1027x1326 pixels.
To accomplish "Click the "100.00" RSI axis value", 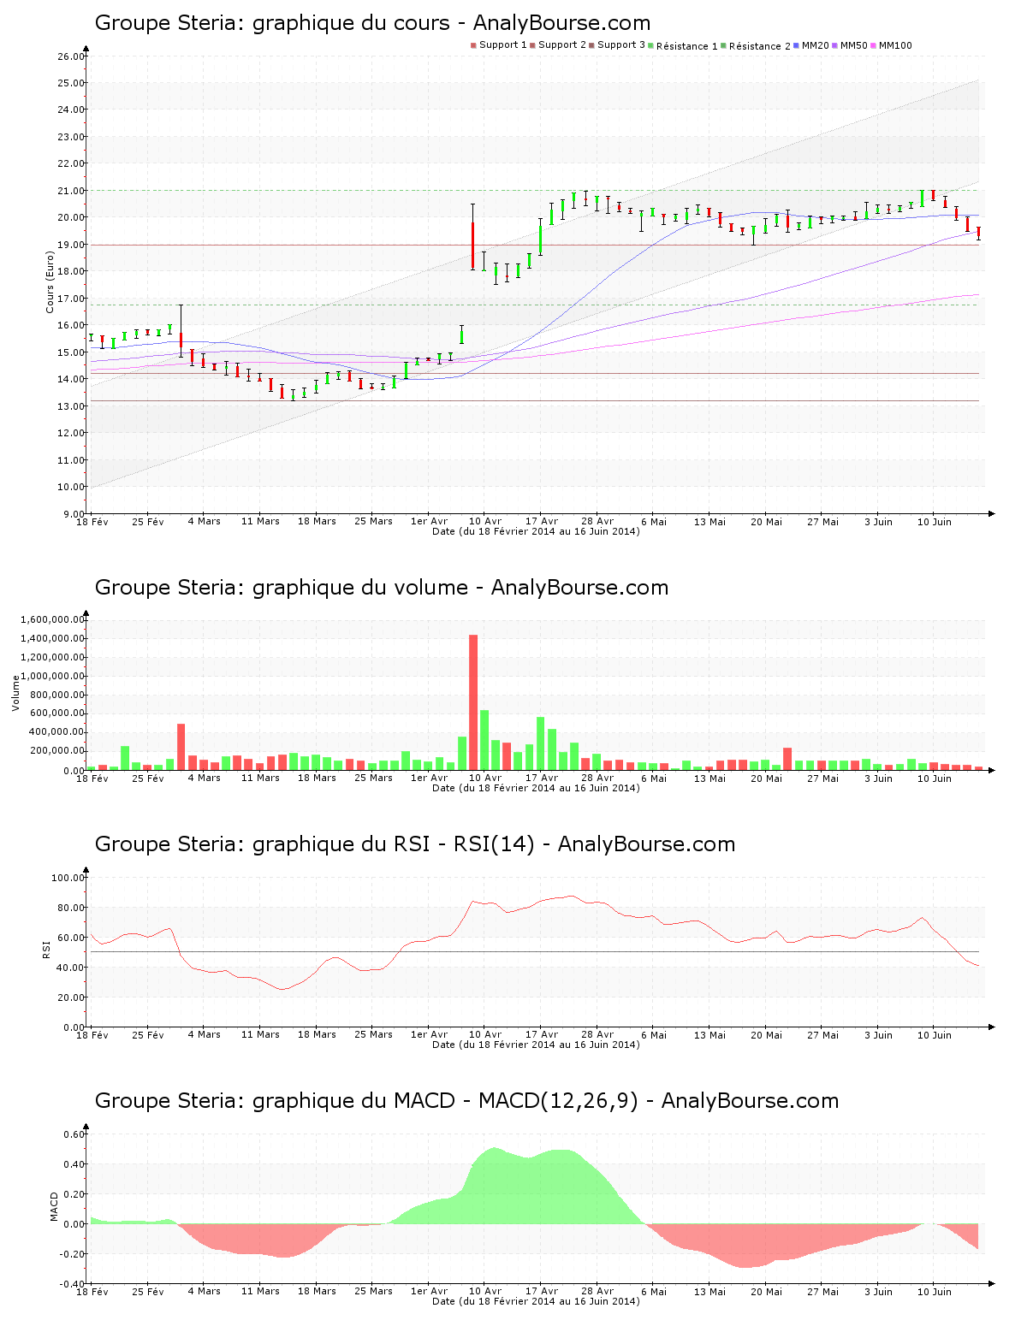I will (68, 878).
